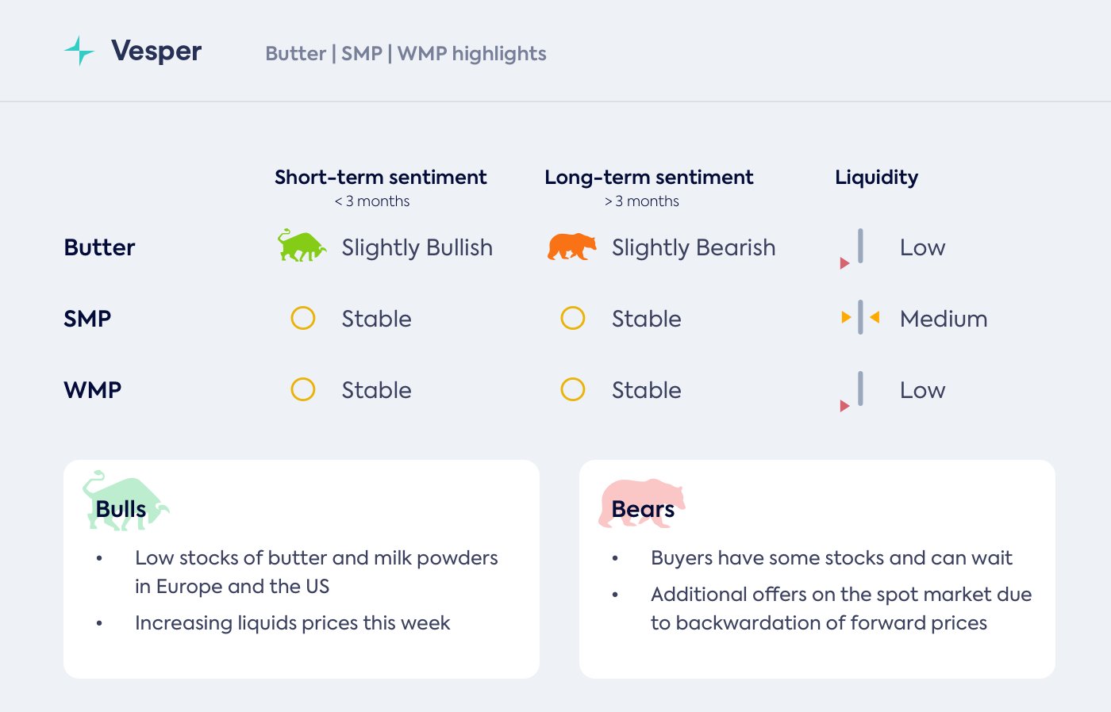Viewport: 1111px width, 712px height.
Task: Open the Vesper brand name link
Action: click(x=156, y=51)
